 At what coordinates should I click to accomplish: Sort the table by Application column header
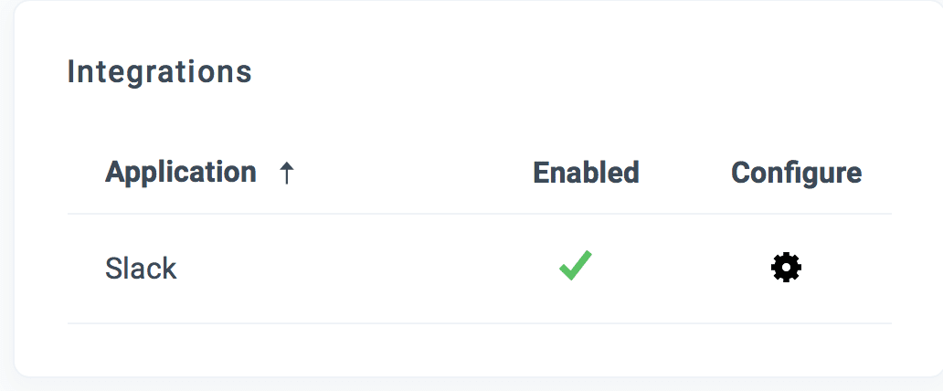pos(181,172)
